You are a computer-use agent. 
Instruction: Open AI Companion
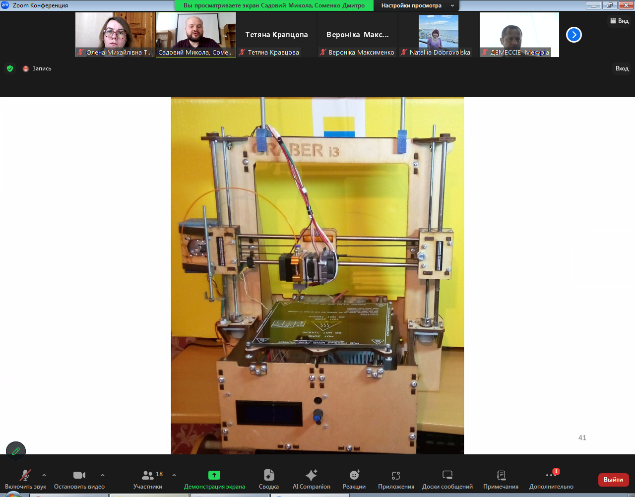(x=312, y=475)
